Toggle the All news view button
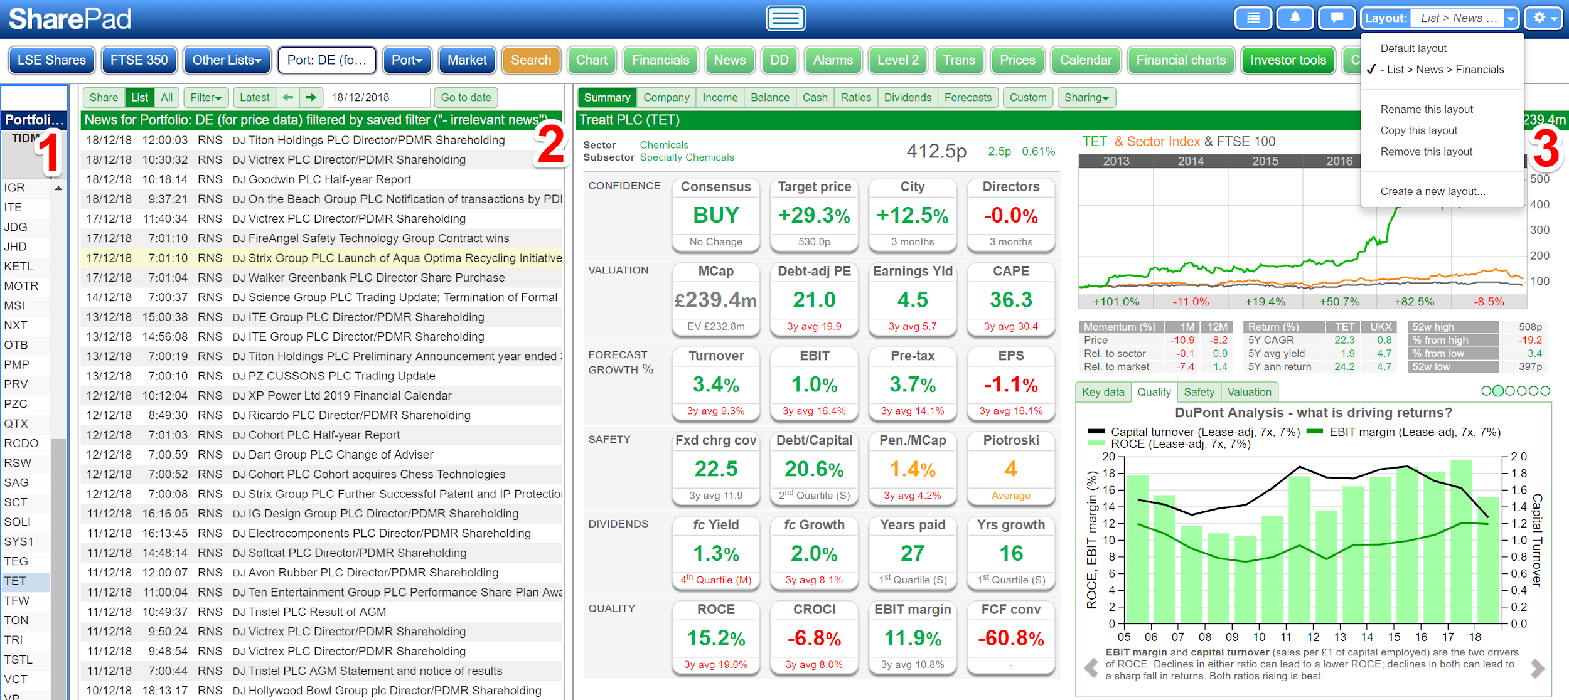The width and height of the screenshot is (1569, 700). click(166, 97)
